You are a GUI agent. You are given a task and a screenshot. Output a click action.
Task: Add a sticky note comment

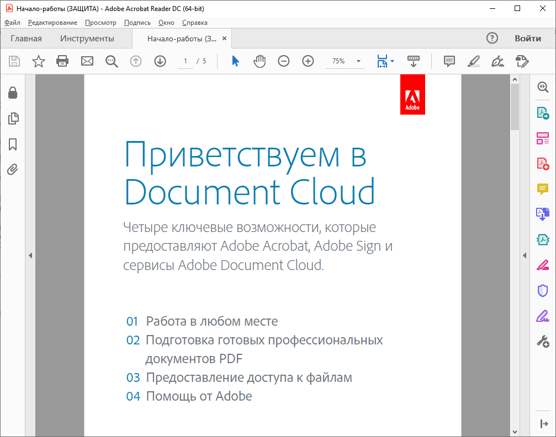449,61
